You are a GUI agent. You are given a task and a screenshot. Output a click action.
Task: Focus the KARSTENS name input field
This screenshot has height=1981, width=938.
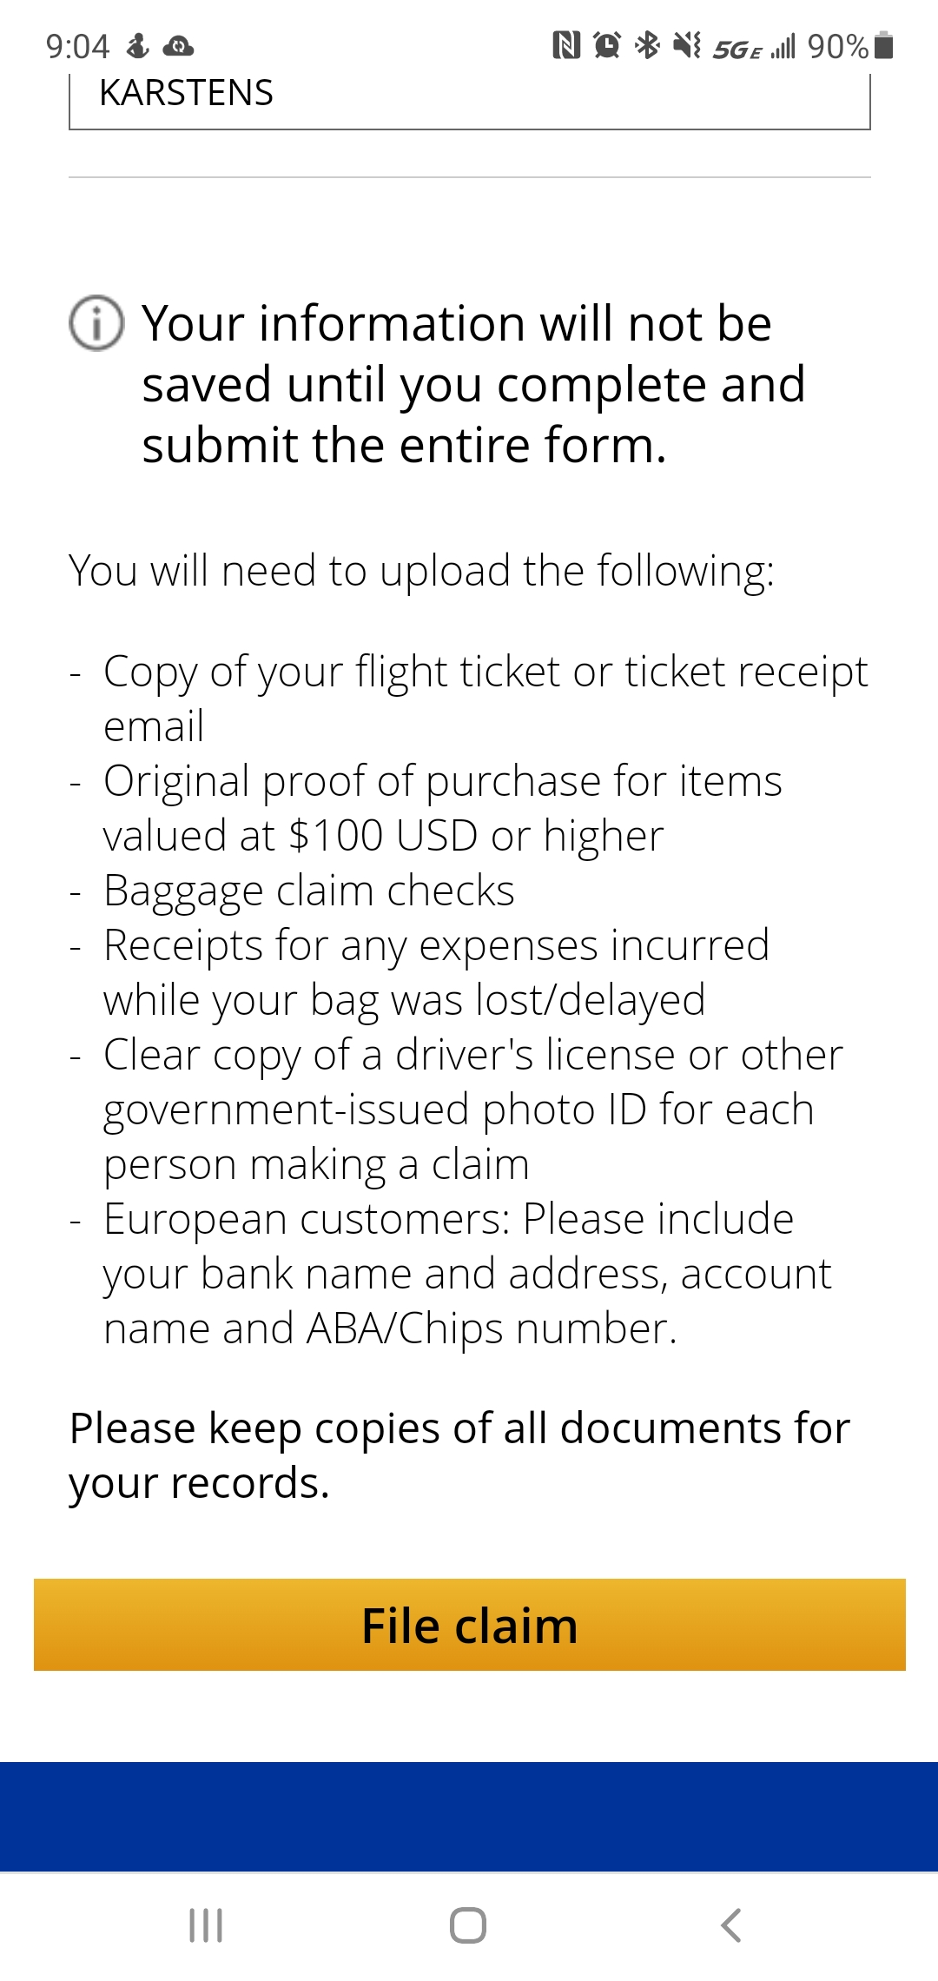pos(469,96)
